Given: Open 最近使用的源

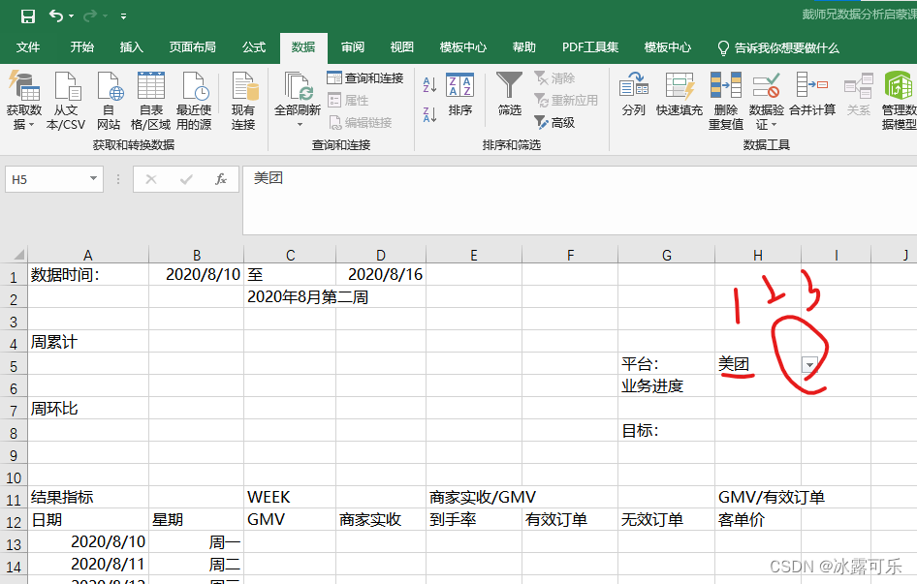Looking at the screenshot, I should [194, 100].
